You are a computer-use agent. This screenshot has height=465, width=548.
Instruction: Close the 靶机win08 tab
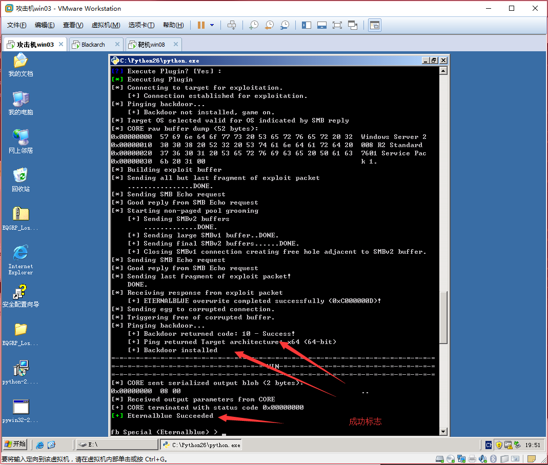[176, 44]
